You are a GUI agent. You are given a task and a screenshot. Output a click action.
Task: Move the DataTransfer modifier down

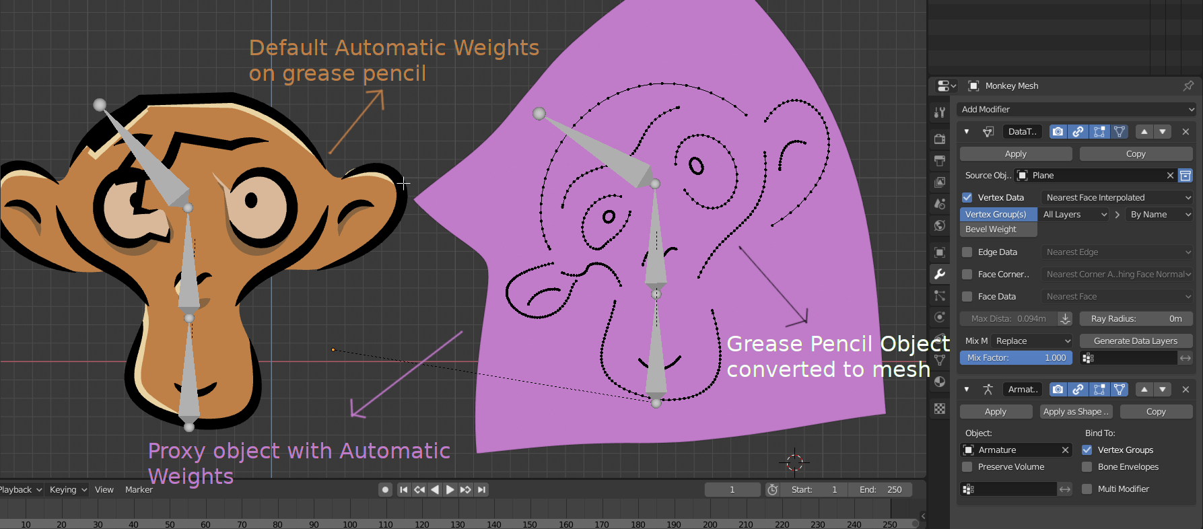[x=1163, y=132]
